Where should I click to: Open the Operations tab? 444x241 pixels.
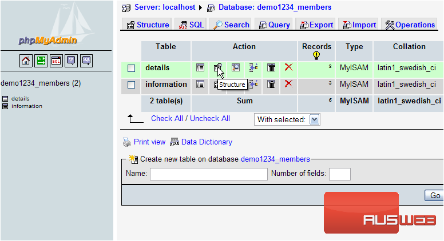pos(410,25)
